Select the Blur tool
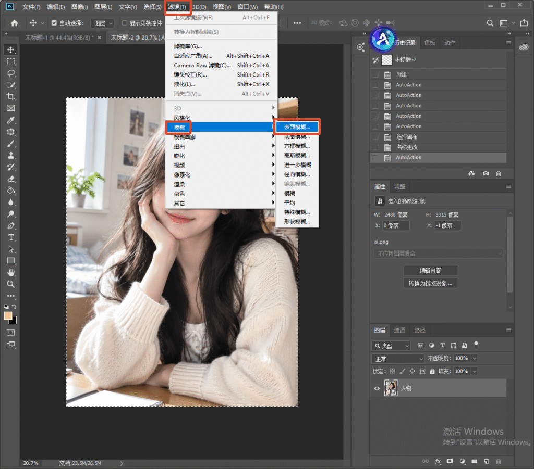The width and height of the screenshot is (534, 469). (11, 202)
